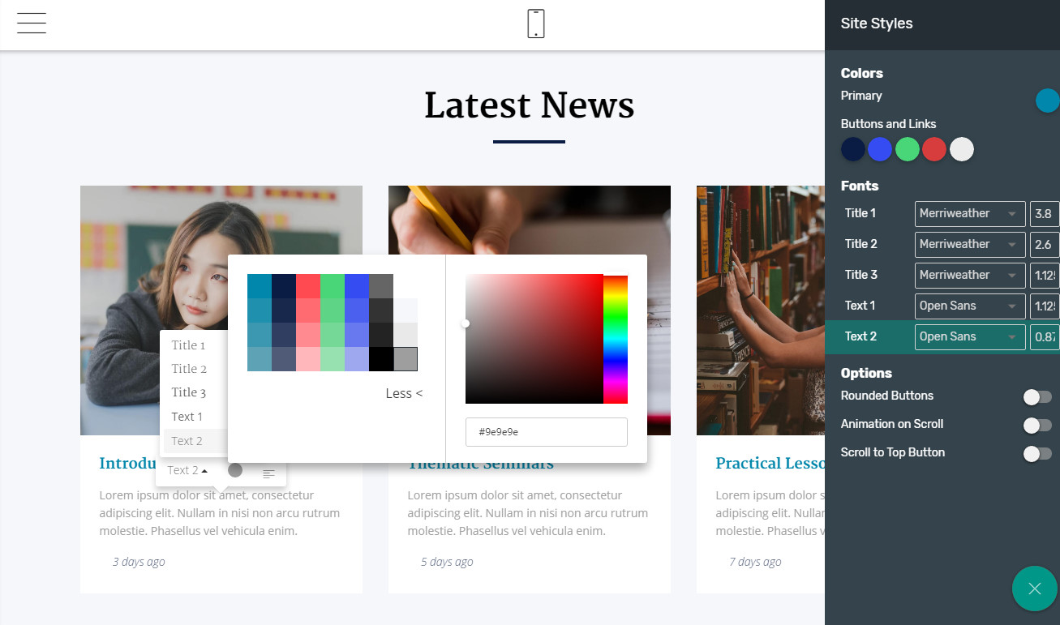Pick the red button color circle
The height and width of the screenshot is (625, 1060).
click(934, 149)
